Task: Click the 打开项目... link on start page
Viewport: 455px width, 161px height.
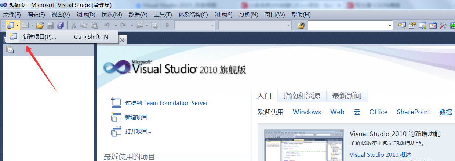Action: (138, 131)
